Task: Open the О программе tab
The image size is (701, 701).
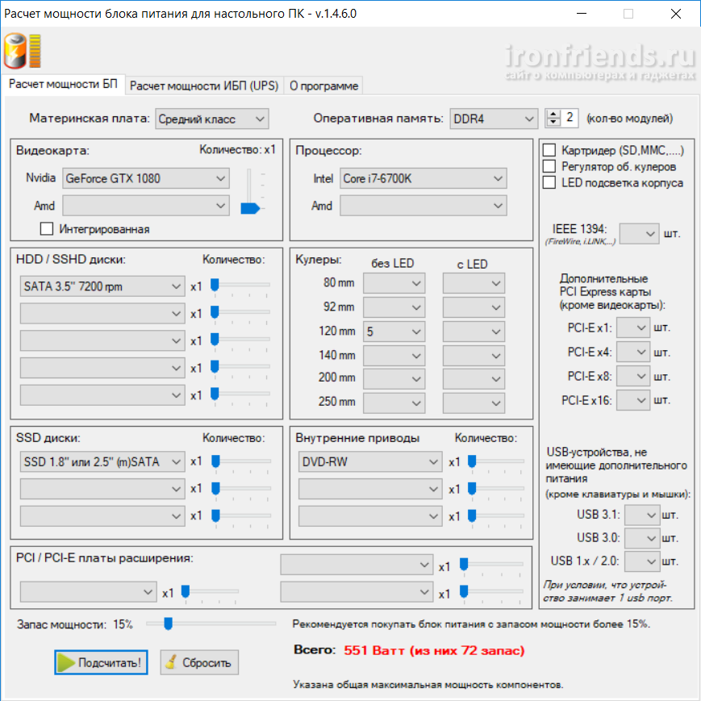Action: pyautogui.click(x=323, y=86)
